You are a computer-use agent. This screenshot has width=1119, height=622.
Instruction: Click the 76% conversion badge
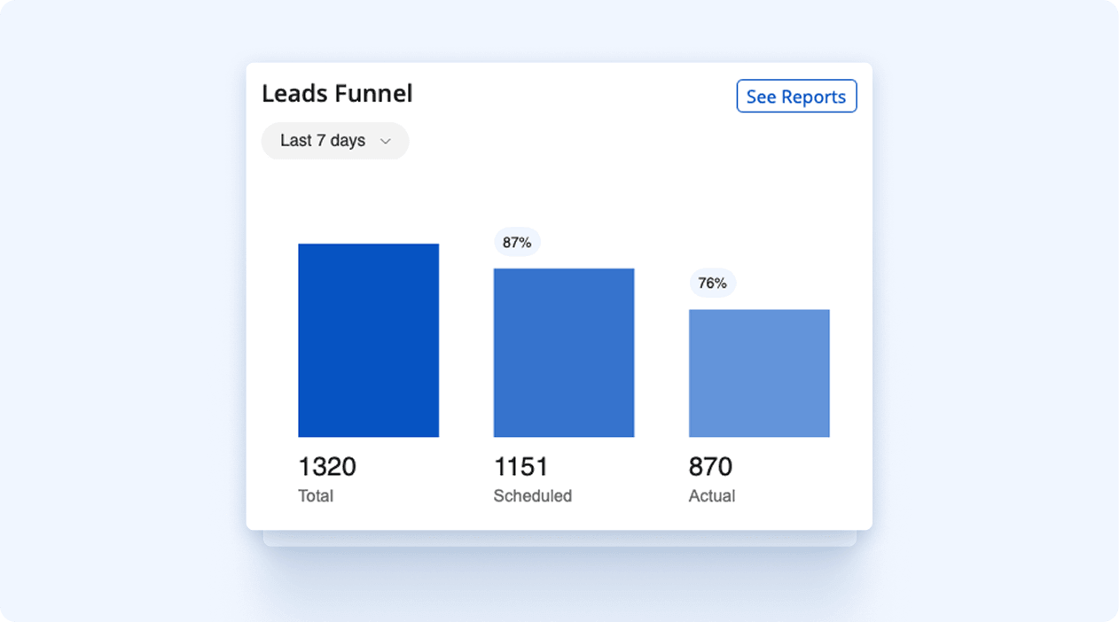click(712, 284)
